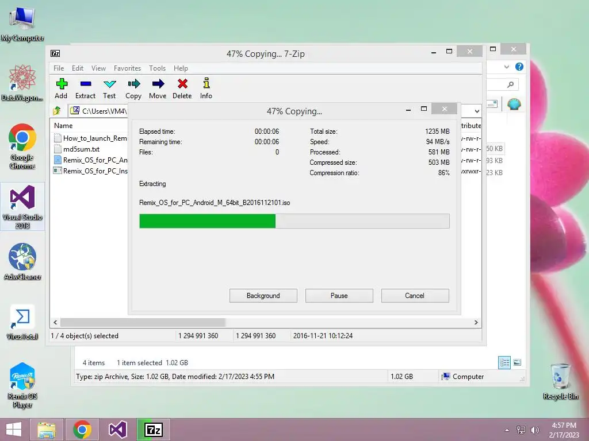Open the address bar history dropdown
The height and width of the screenshot is (441, 589).
click(x=477, y=111)
